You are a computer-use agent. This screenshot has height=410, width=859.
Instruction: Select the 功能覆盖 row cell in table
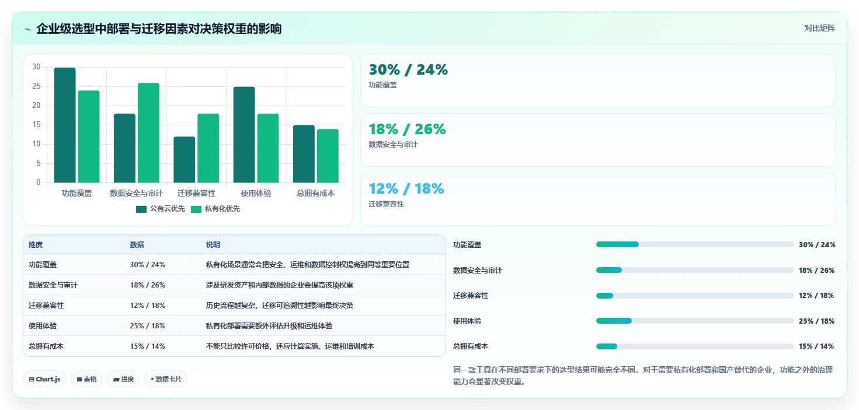pyautogui.click(x=43, y=265)
